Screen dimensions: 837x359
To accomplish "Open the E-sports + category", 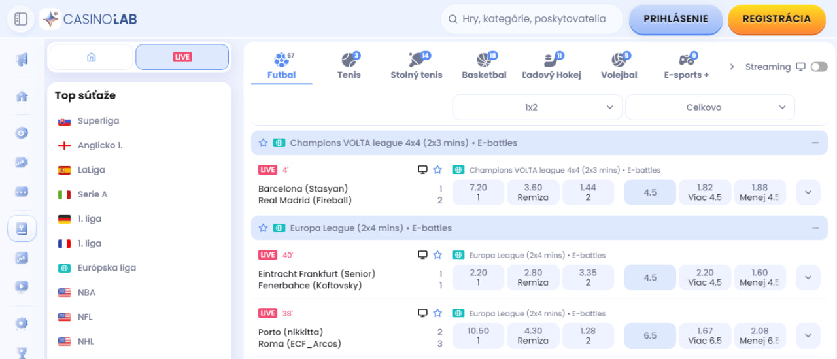I will click(x=686, y=66).
